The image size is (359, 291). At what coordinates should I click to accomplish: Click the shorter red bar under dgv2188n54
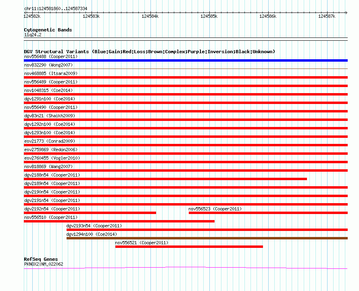point(165,179)
